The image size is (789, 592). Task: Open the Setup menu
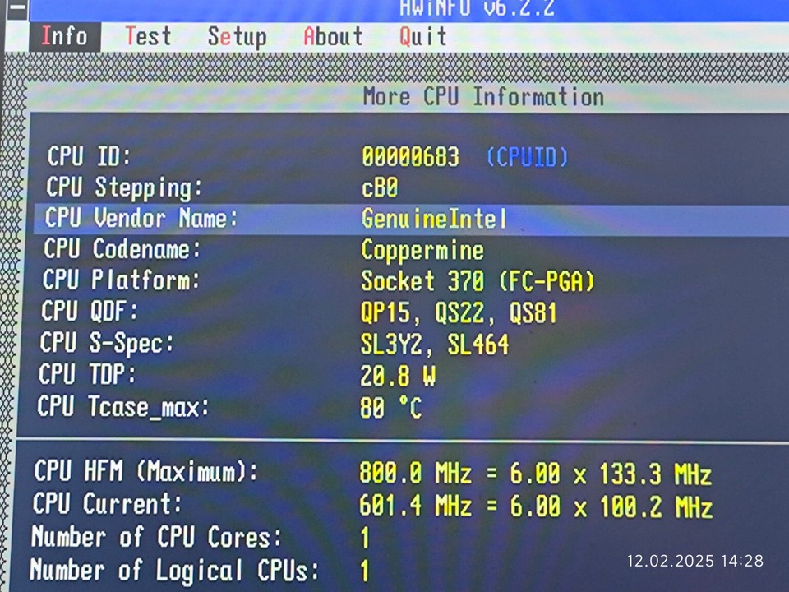[x=237, y=37]
